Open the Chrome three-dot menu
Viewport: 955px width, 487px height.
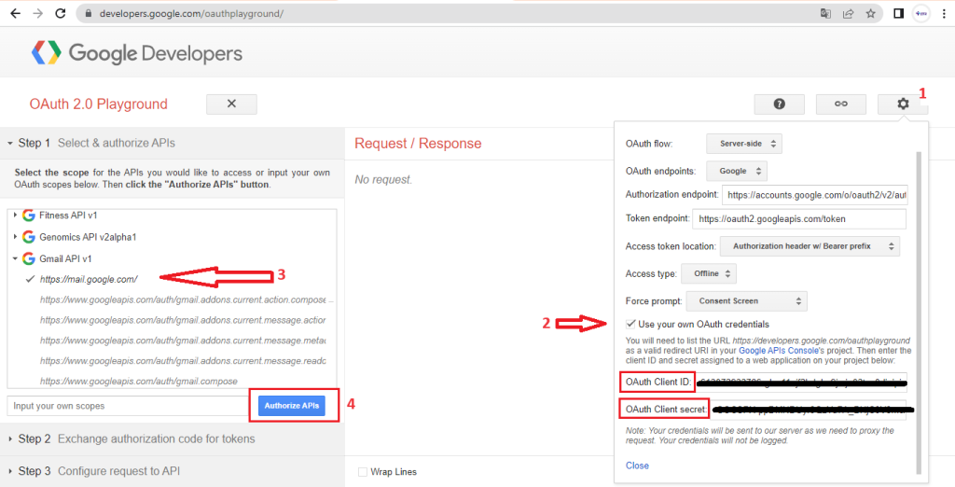944,13
